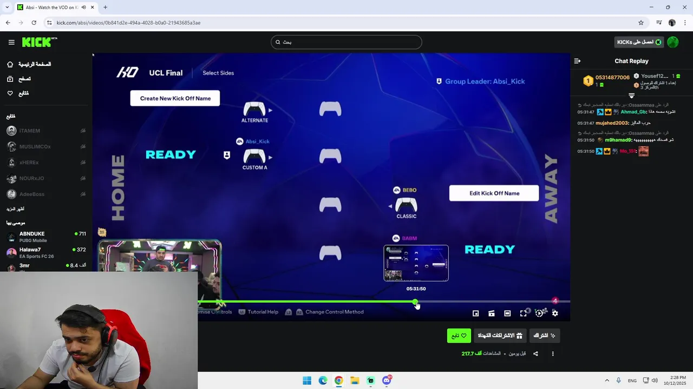This screenshot has height=389, width=693.
Task: Open xHEREx channel in following list
Action: pyautogui.click(x=46, y=163)
